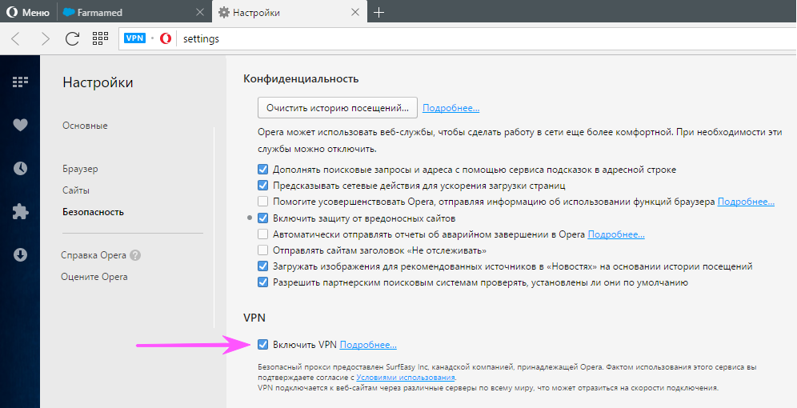Click the Настройки heading text
The width and height of the screenshot is (797, 408).
point(98,82)
